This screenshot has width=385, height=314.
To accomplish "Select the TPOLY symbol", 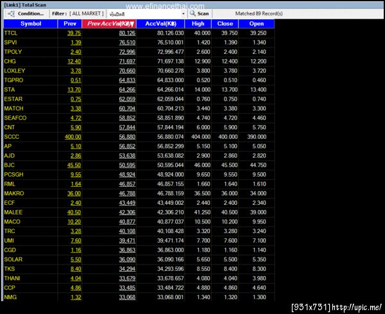I will click(x=13, y=52).
